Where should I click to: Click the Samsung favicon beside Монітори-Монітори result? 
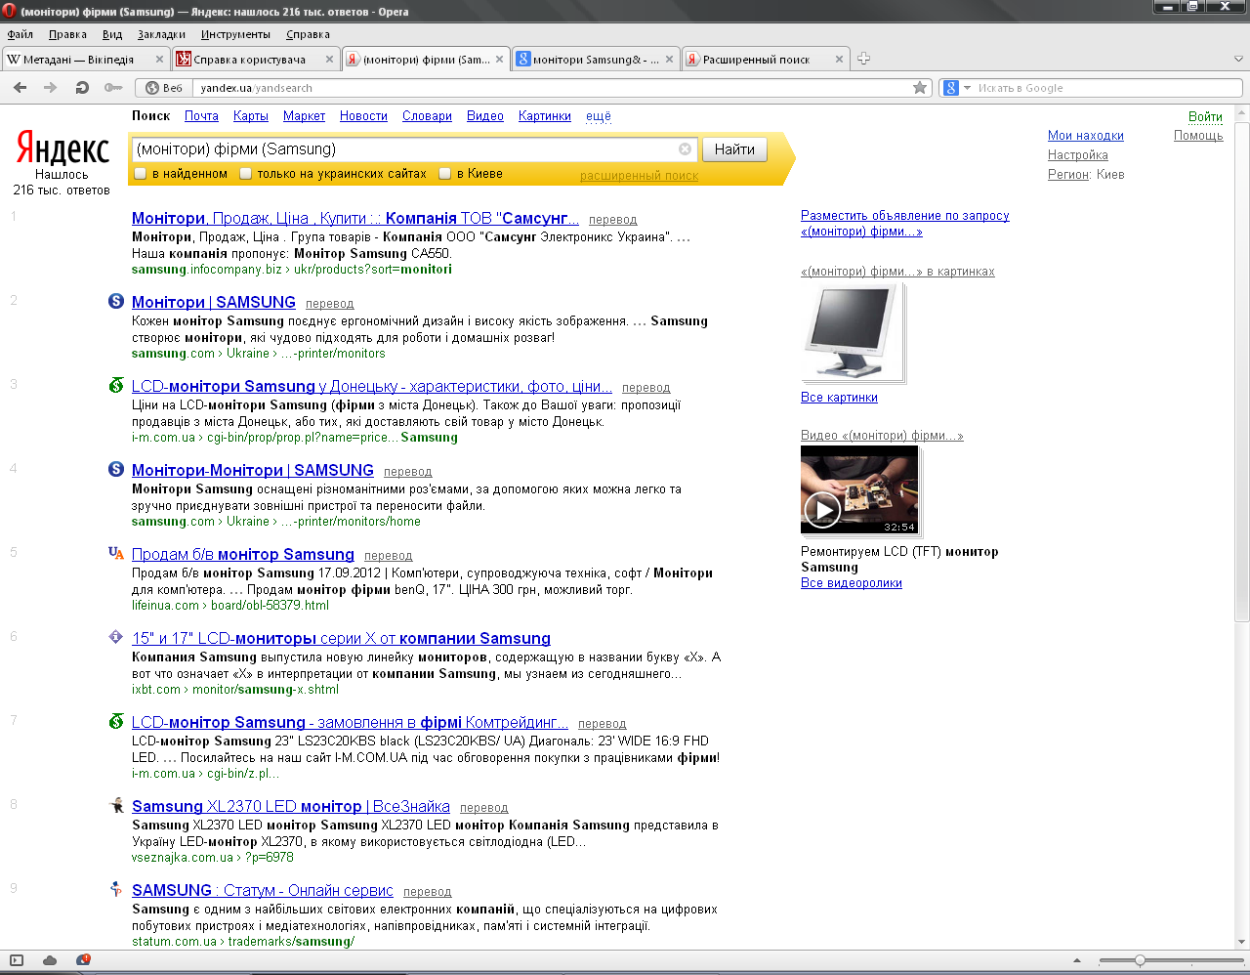point(116,470)
